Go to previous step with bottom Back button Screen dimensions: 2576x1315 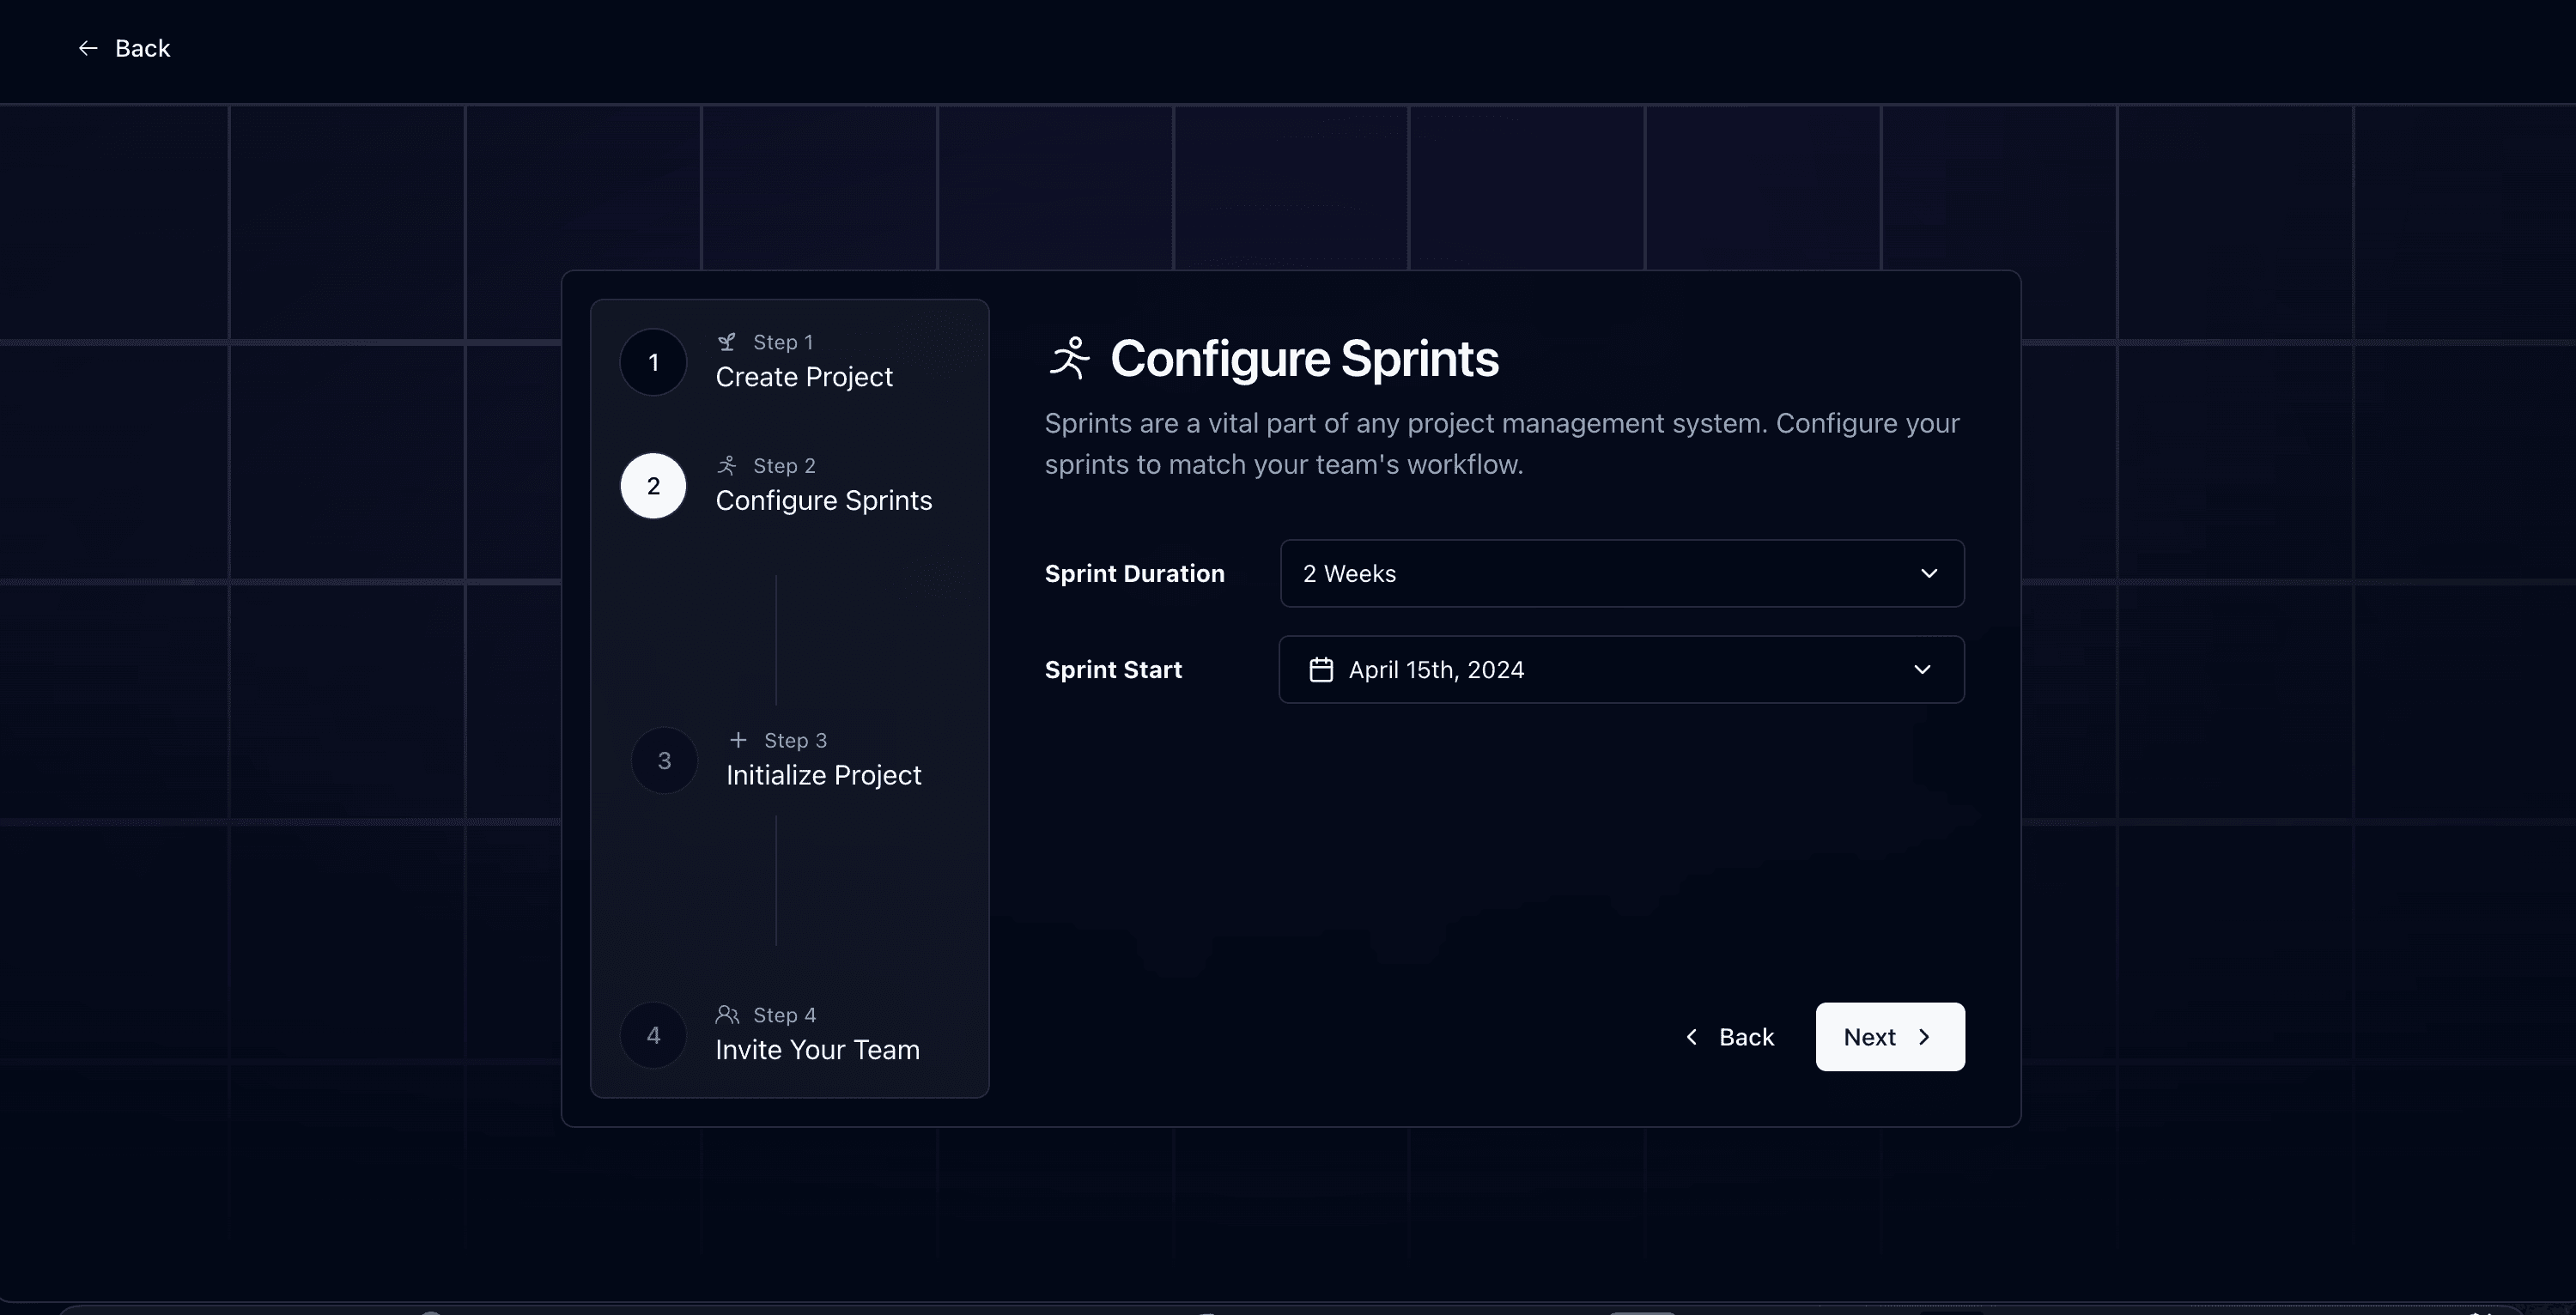(x=1729, y=1037)
